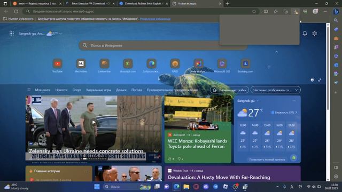Click view full forecast button
The width and height of the screenshot is (342, 192).
(267, 159)
